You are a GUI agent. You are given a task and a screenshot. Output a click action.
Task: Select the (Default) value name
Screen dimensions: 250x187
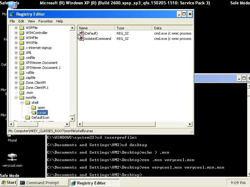click(x=91, y=33)
